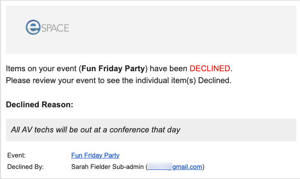
Task: Select the bold Fun Friday Party event name
Action: [x=113, y=68]
